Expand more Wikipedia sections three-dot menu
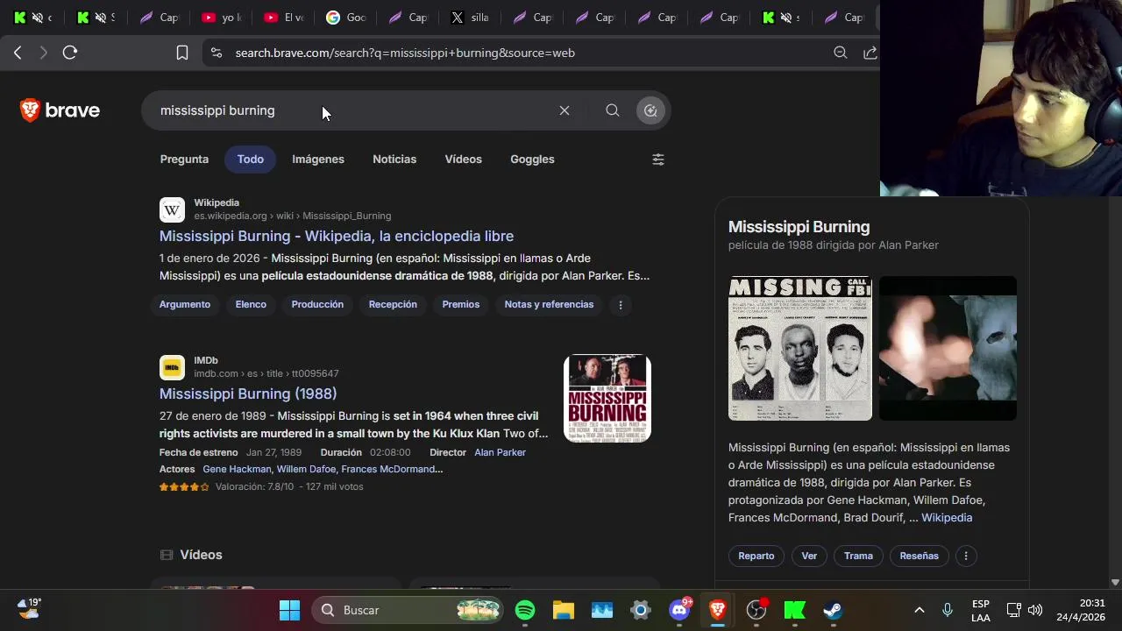The image size is (1122, 631). pos(621,305)
